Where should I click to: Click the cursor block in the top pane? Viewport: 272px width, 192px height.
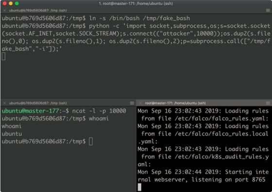click(4, 56)
